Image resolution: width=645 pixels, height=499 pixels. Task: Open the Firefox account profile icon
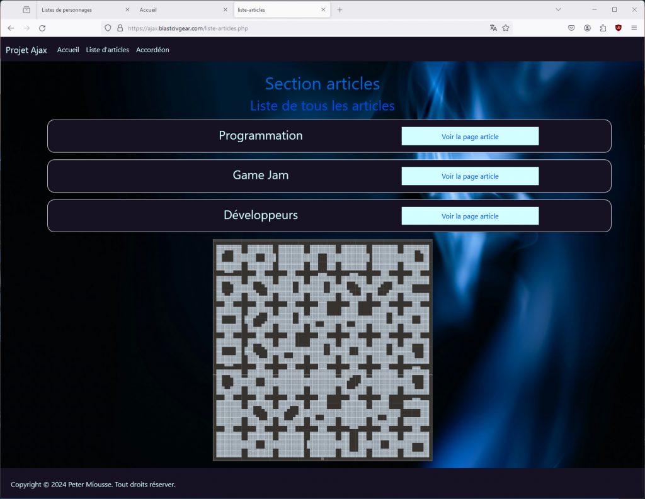(x=587, y=28)
